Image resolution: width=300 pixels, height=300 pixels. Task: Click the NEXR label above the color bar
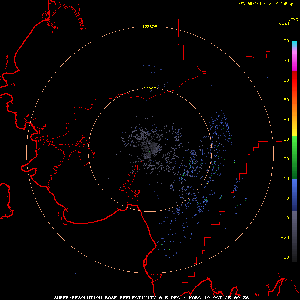coord(293,20)
